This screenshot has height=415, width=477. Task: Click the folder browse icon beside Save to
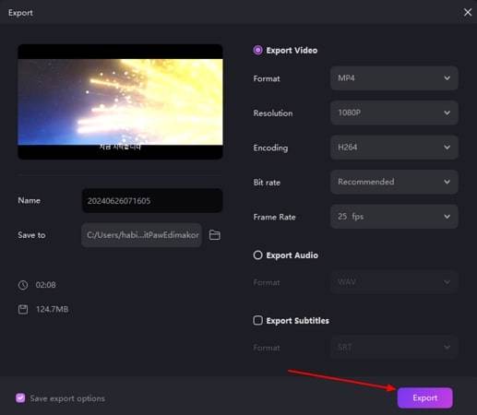pos(214,235)
